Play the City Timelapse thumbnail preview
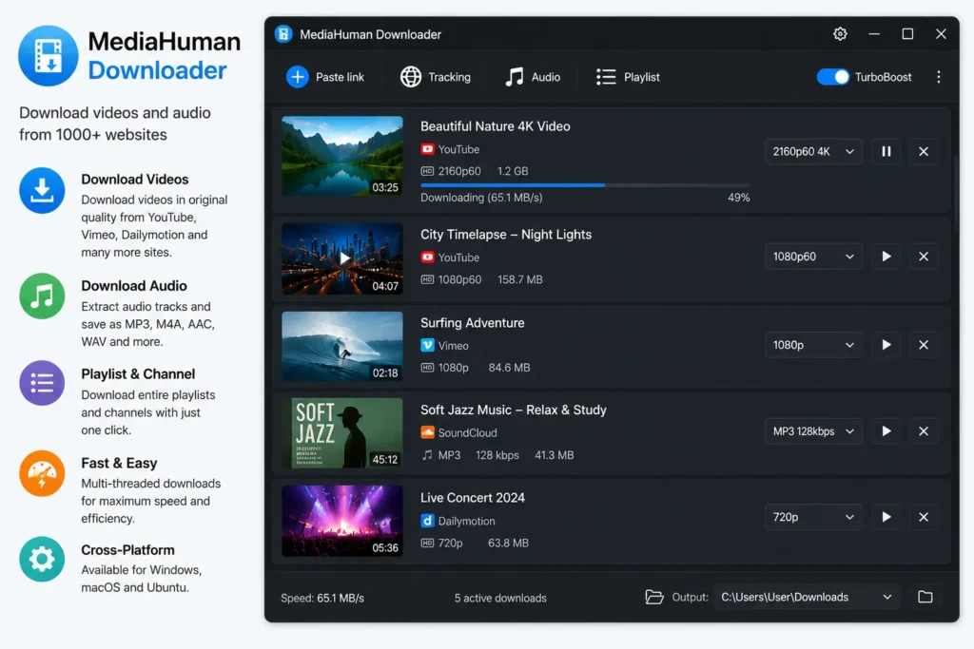974x649 pixels. pos(342,258)
